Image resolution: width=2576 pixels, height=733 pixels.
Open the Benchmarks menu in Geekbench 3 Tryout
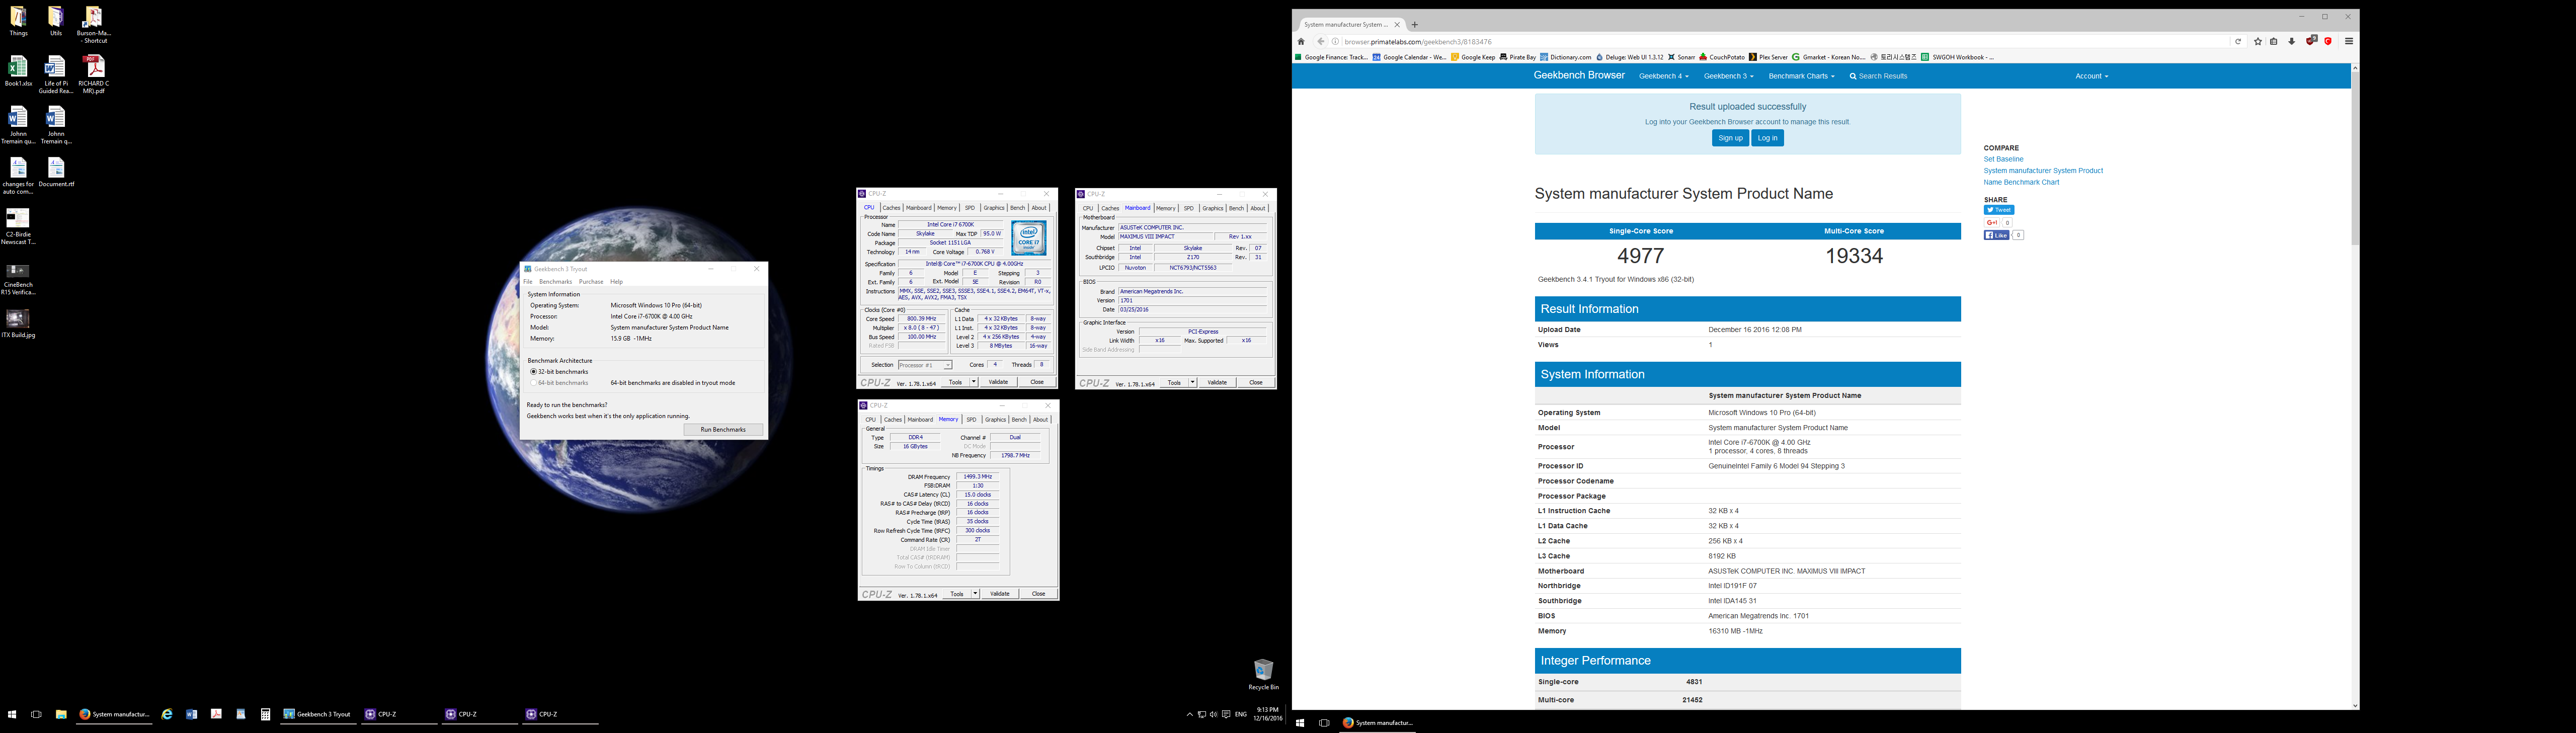tap(555, 282)
